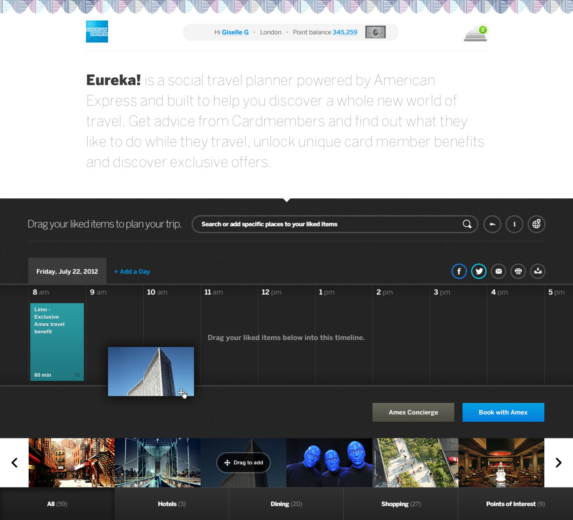Screen dimensions: 573x520
Task: Click the globe map icon
Action: (537, 224)
